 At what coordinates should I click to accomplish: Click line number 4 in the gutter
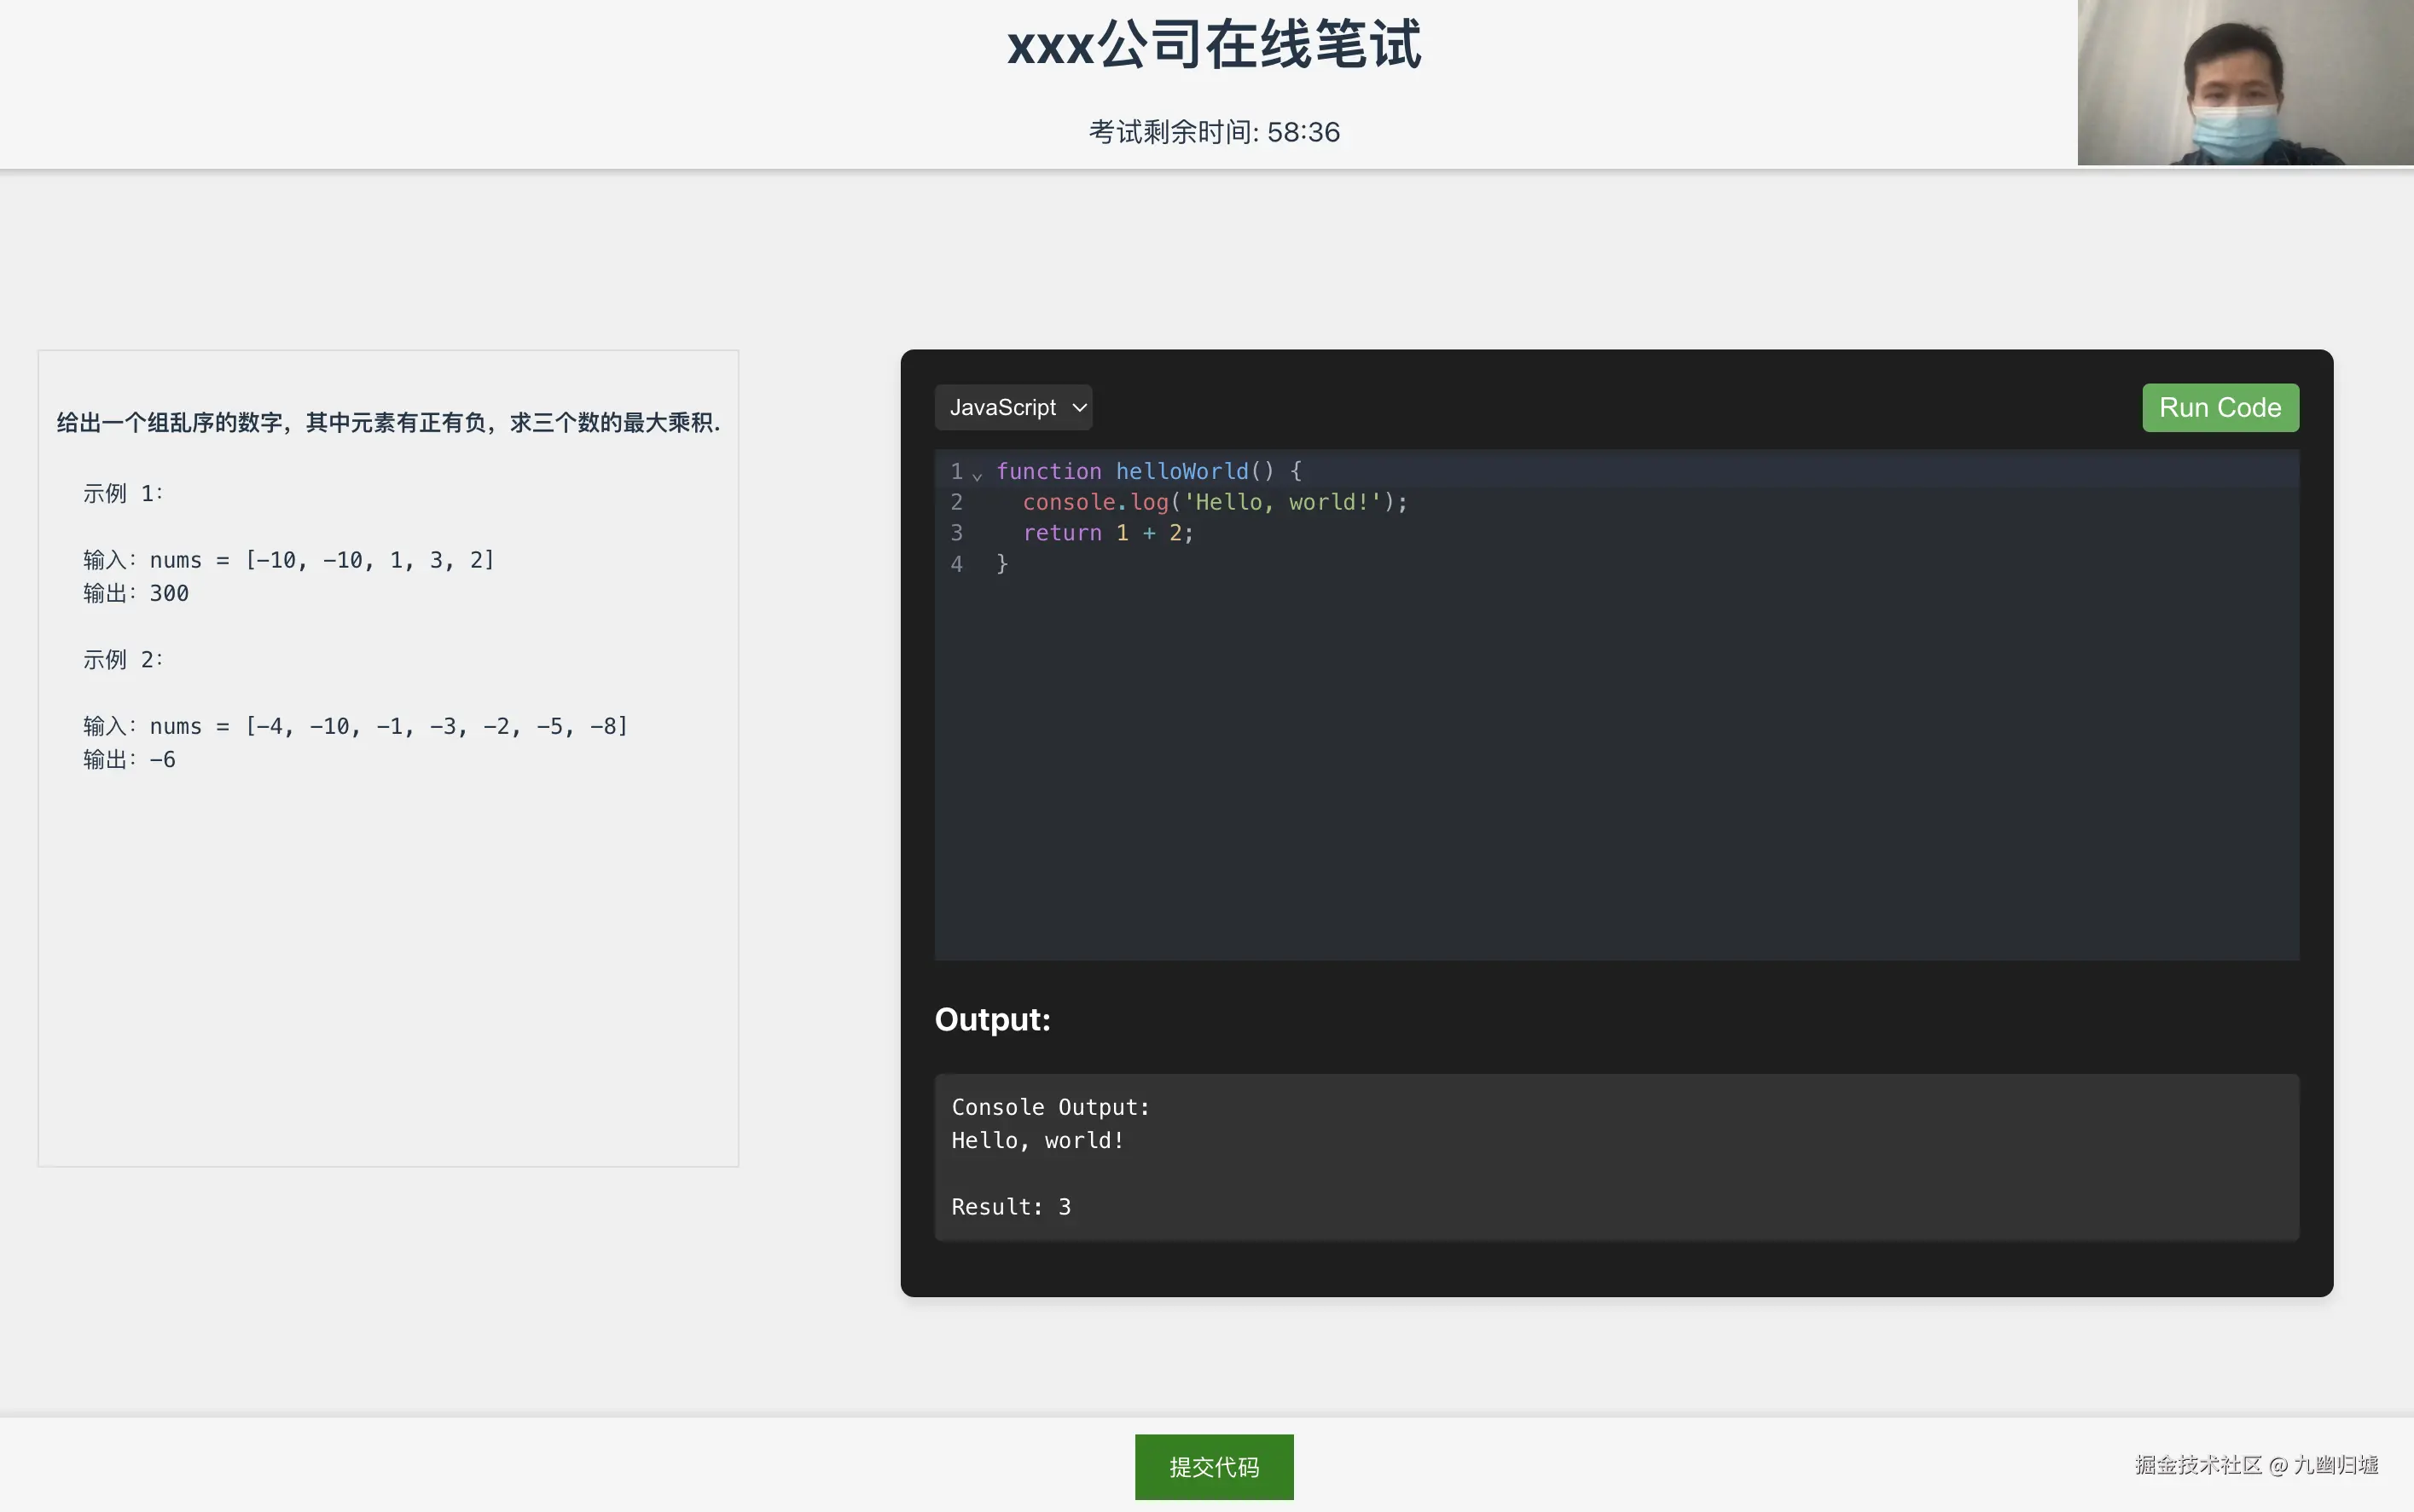(x=956, y=564)
